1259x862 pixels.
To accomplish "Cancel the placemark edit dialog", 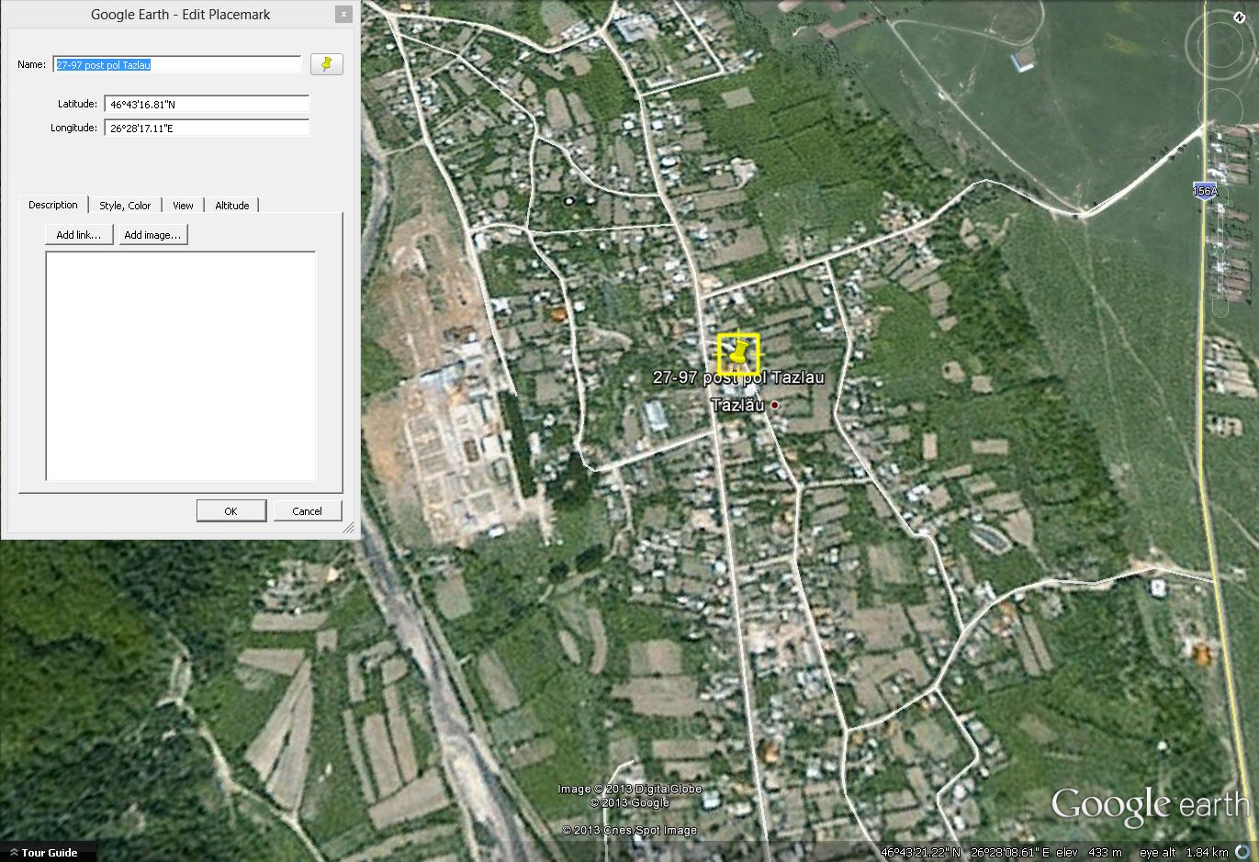I will pyautogui.click(x=307, y=511).
